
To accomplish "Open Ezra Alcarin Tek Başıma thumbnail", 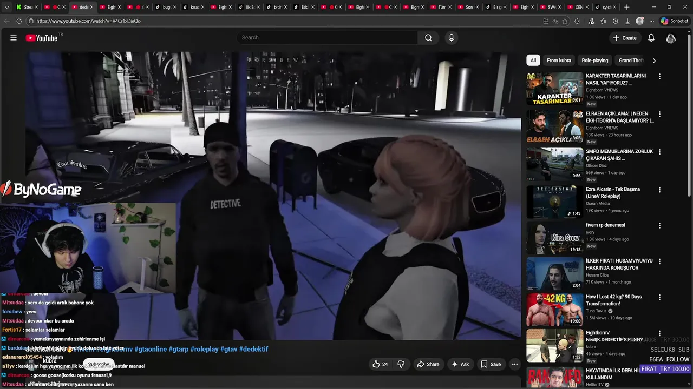I will pos(555,202).
